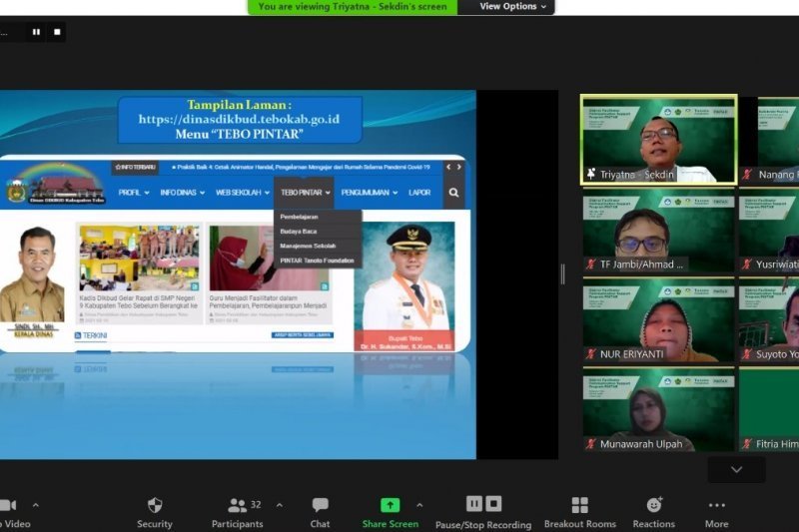Viewport: 799px width, 532px height.
Task: Open the More options icon
Action: pyautogui.click(x=716, y=506)
